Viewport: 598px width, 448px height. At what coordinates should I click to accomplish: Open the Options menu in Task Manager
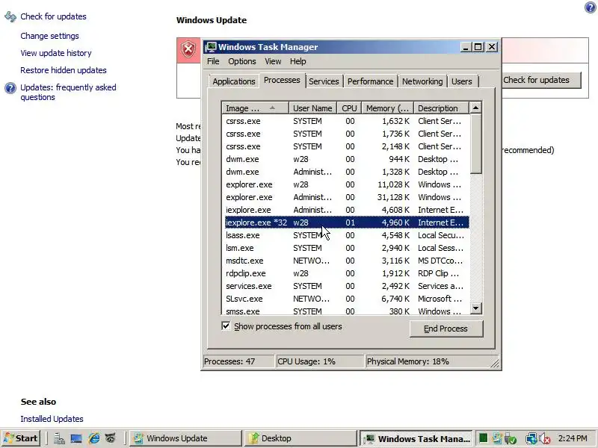[x=241, y=61]
